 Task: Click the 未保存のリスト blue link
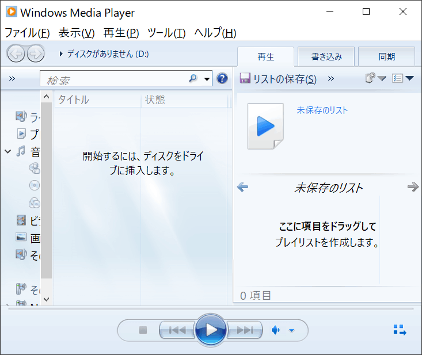click(322, 110)
